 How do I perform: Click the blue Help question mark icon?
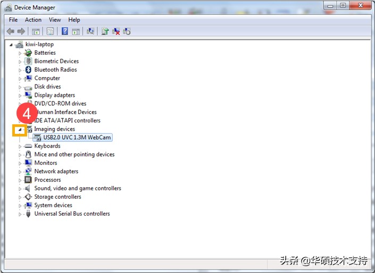64,31
